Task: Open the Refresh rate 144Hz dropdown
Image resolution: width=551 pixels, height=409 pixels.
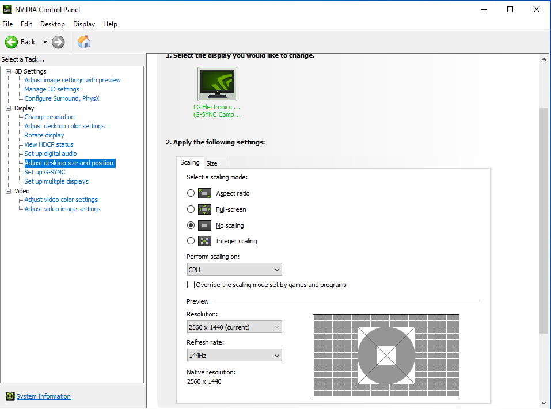Action: tap(234, 356)
